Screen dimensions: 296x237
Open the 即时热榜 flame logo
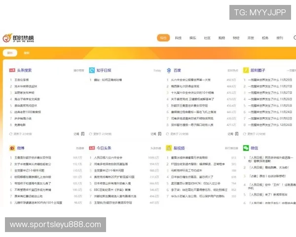pos(18,38)
